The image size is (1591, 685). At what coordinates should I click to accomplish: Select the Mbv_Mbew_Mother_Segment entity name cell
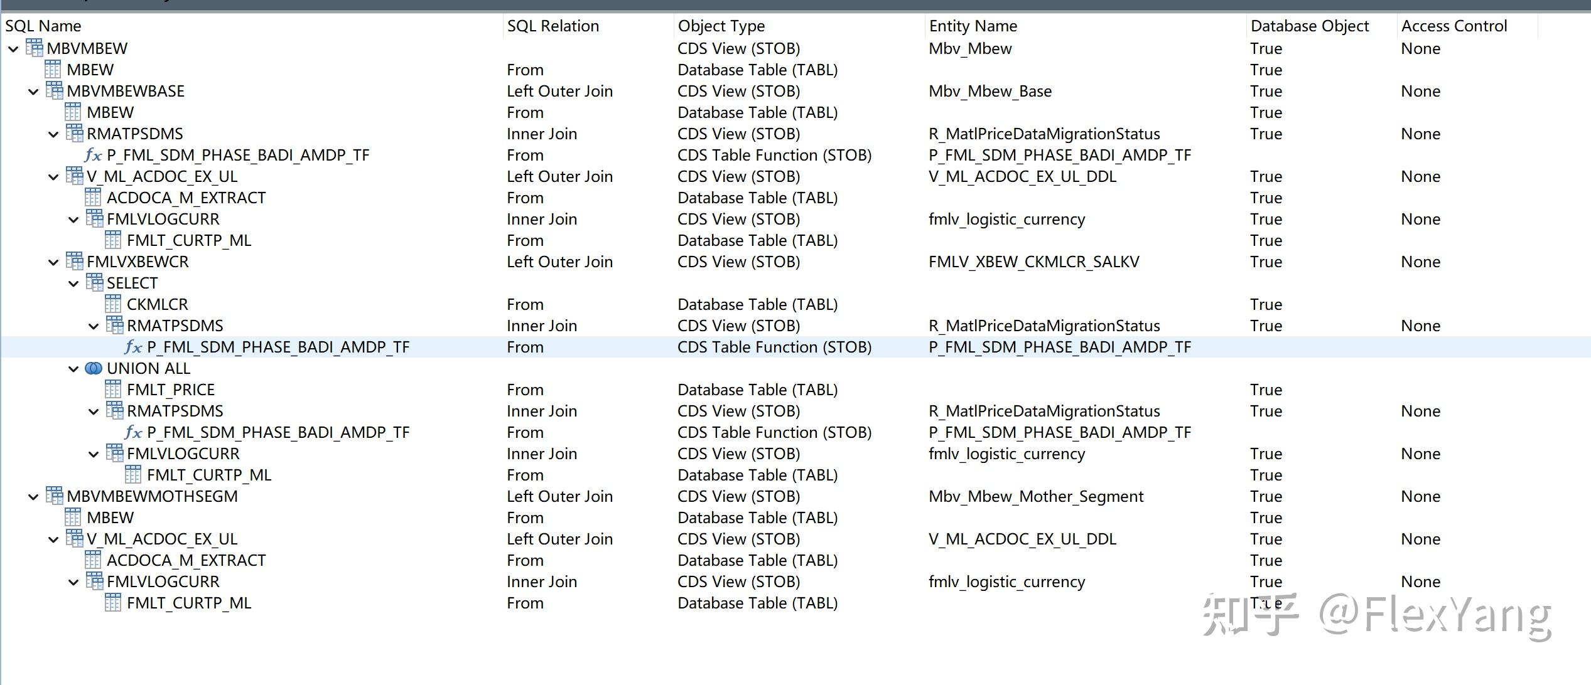(x=1035, y=496)
